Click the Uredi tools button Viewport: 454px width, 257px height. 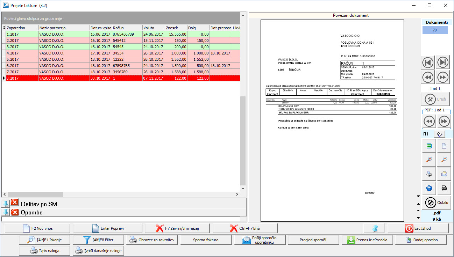(435, 100)
